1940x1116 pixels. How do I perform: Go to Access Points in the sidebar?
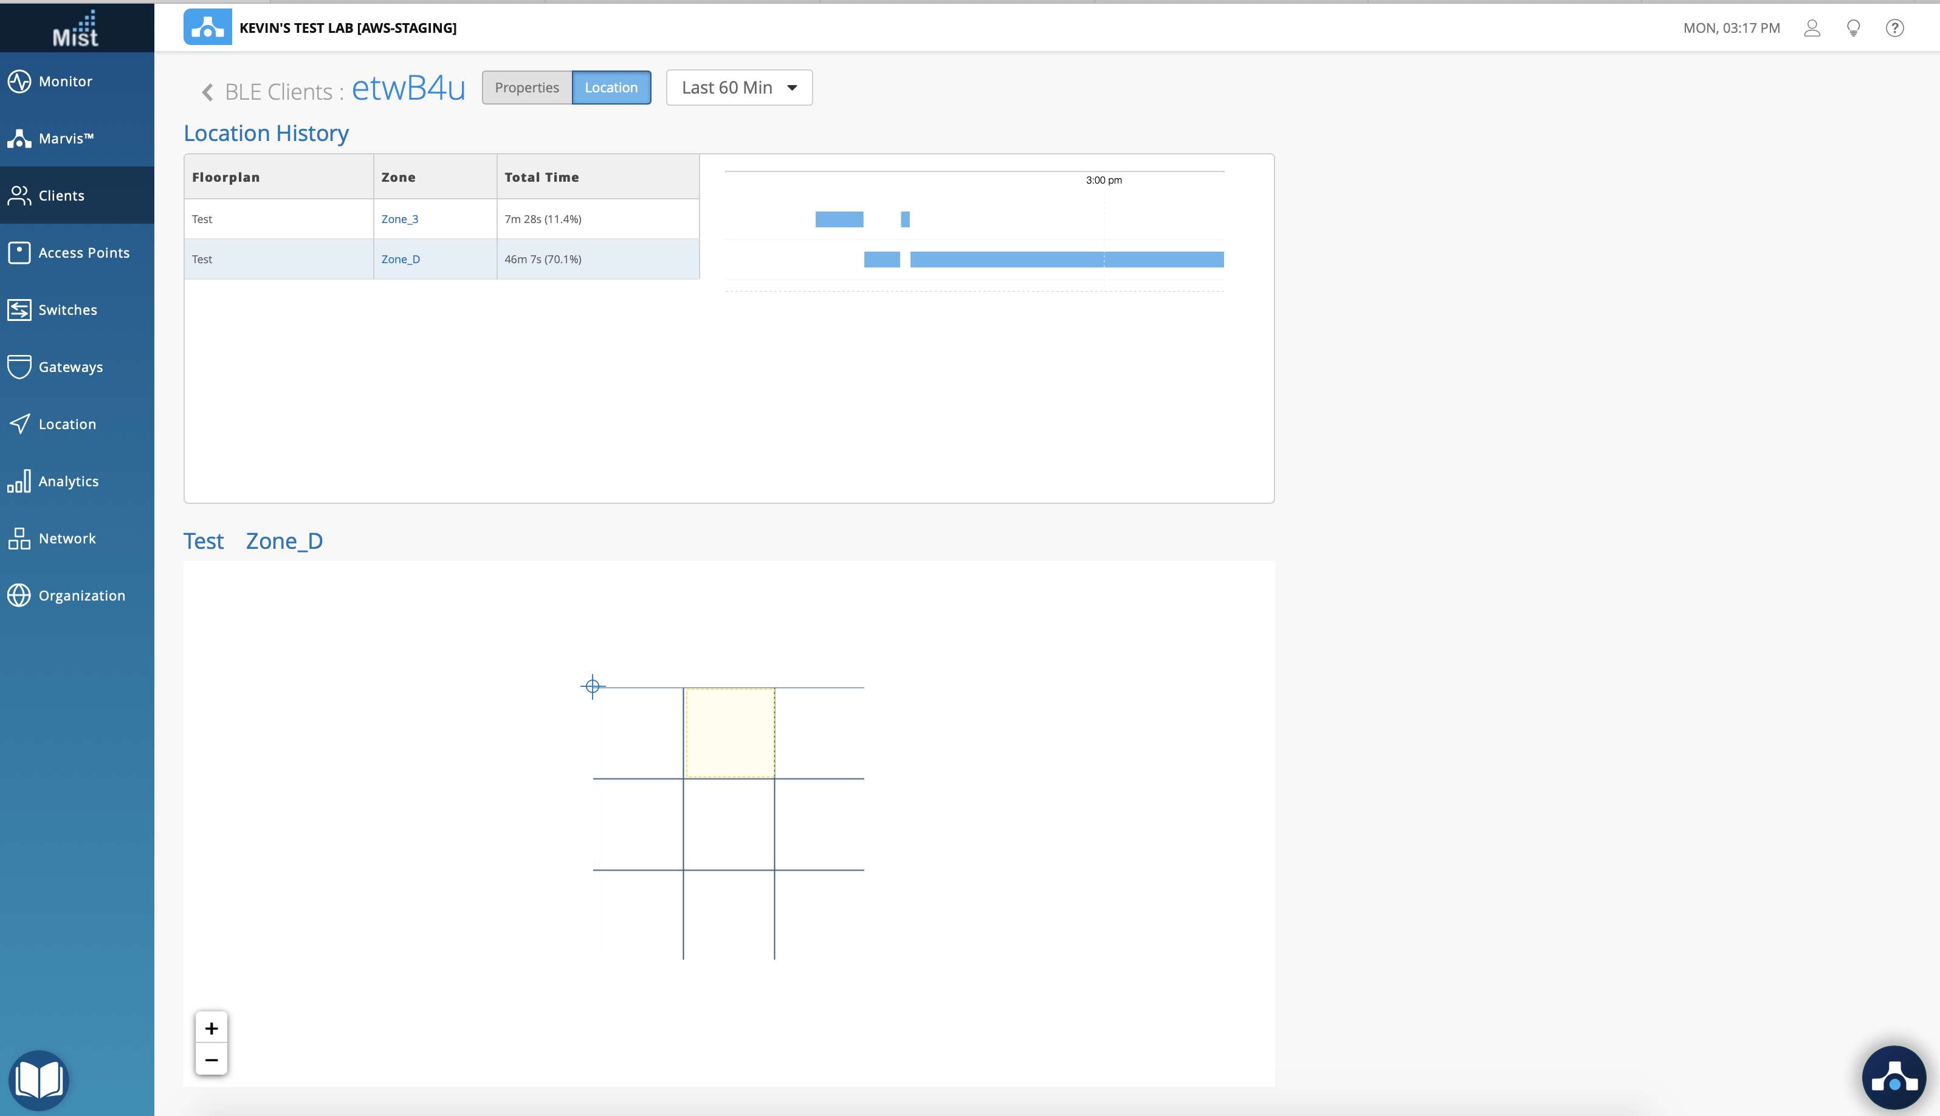(83, 253)
